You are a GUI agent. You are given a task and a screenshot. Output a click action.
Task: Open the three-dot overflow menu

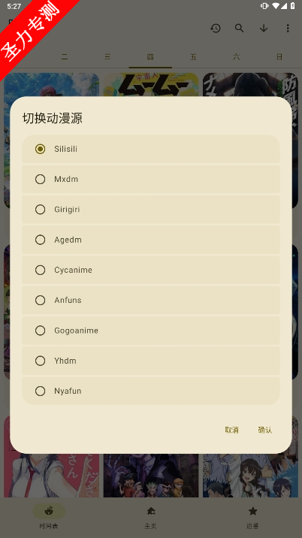point(288,28)
